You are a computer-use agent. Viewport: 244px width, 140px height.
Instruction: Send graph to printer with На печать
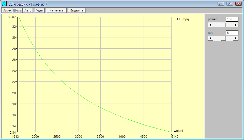click(56, 10)
